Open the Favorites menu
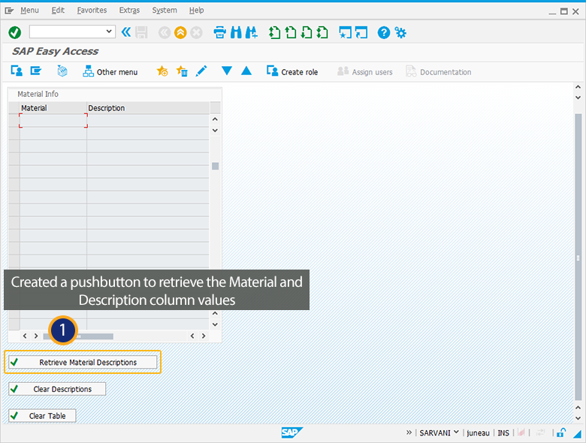Viewport: 586px width, 443px height. tap(92, 11)
